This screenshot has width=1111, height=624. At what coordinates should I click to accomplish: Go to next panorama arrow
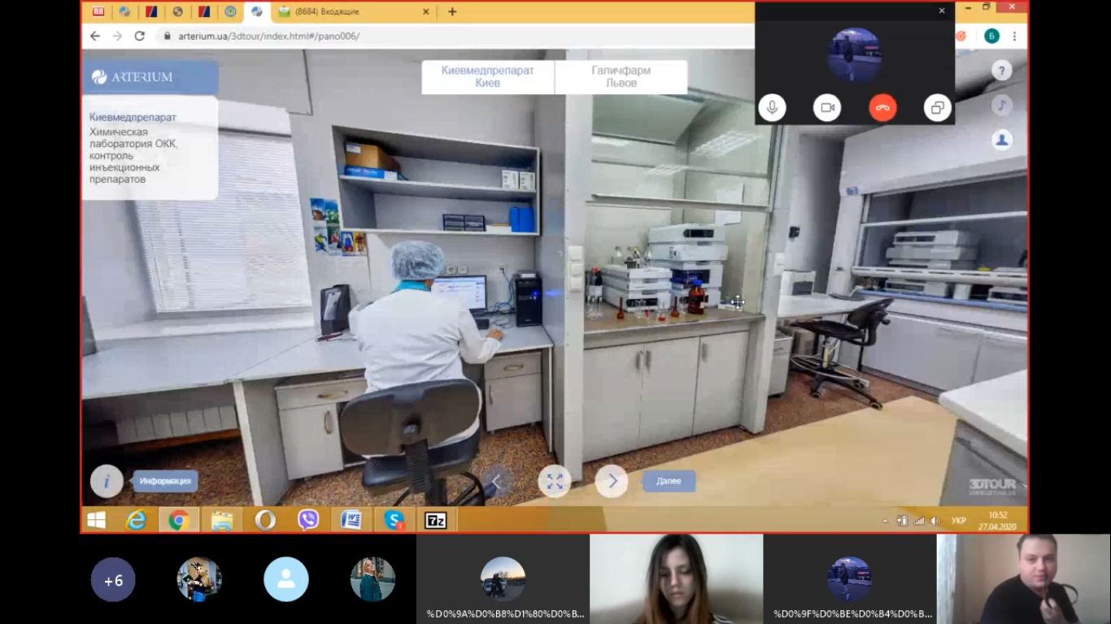click(612, 481)
